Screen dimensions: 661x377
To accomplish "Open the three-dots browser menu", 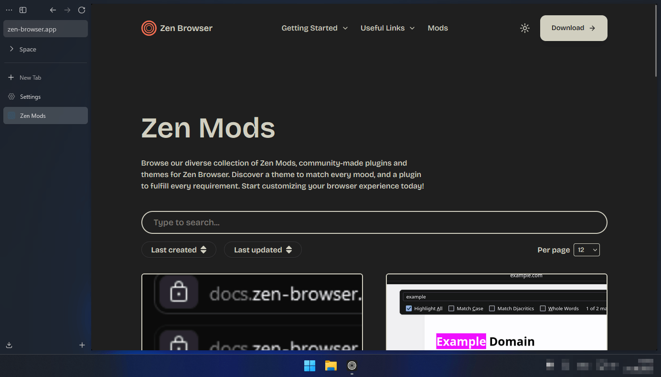I will [9, 10].
